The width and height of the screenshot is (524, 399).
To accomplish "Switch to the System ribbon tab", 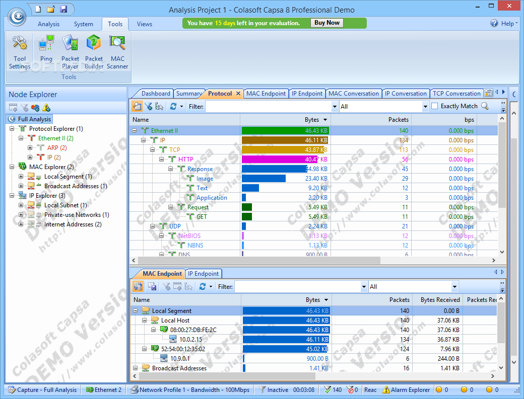I will coord(84,24).
